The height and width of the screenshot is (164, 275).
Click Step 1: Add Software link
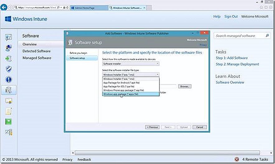(232, 58)
